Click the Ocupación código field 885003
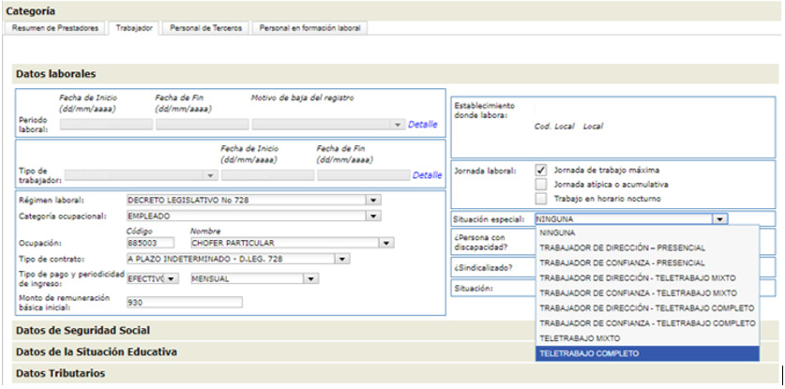The width and height of the screenshot is (785, 389). pos(150,244)
